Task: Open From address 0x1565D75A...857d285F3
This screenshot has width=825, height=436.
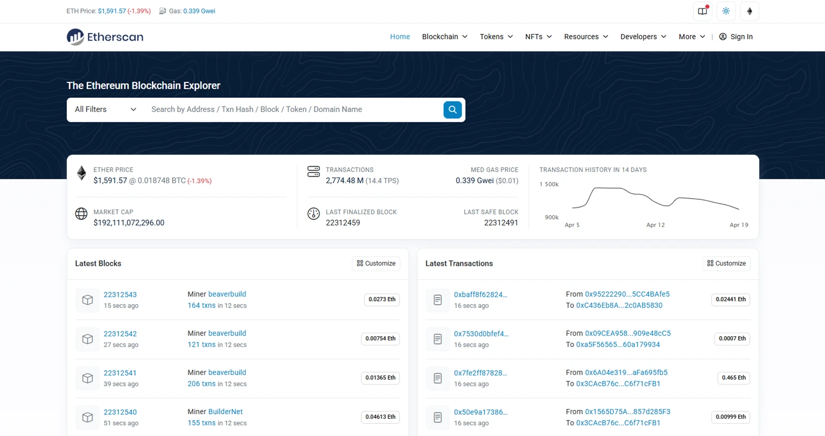Action: tap(628, 412)
